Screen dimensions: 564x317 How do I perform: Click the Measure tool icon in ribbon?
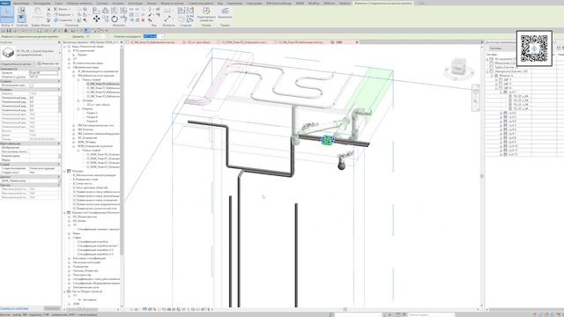pos(167,18)
